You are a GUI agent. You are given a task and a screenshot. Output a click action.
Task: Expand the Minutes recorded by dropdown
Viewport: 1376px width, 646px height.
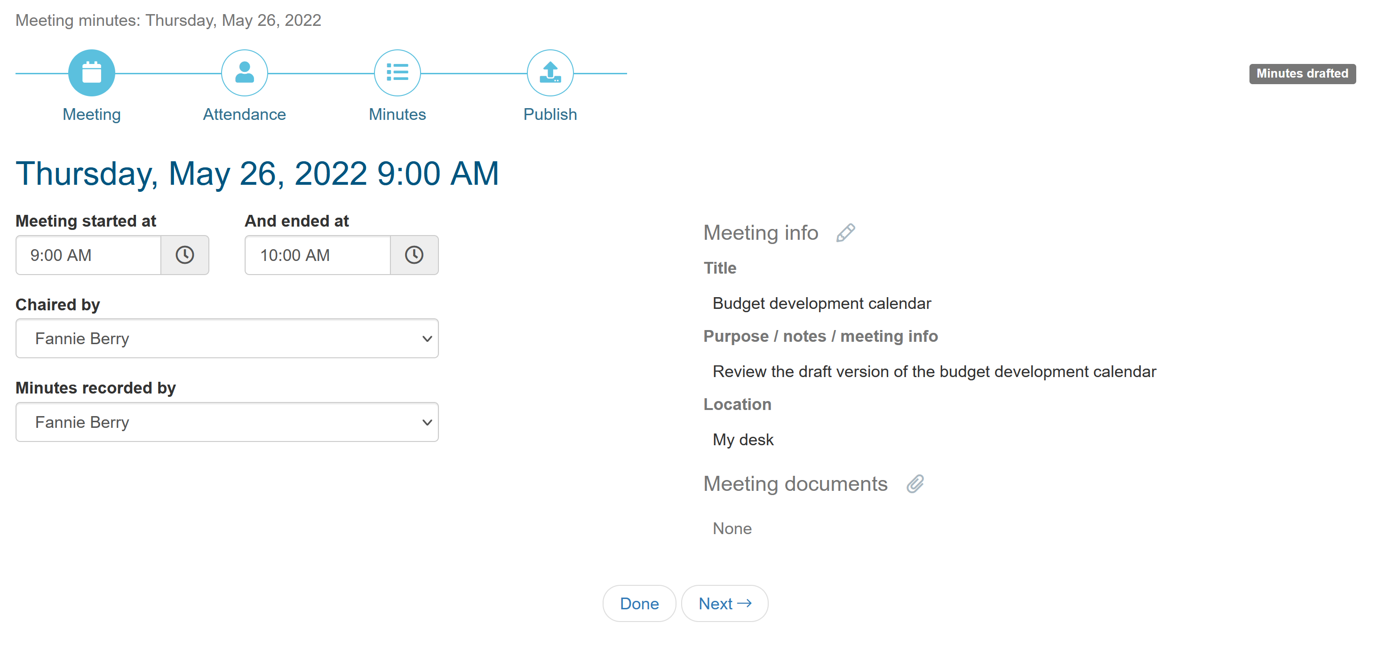click(227, 422)
